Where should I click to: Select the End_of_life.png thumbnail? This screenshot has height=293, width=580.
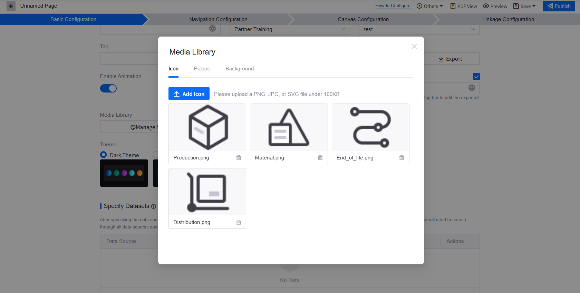pos(370,127)
